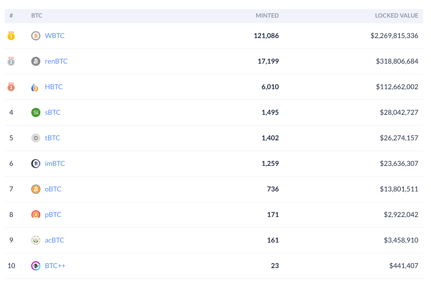Click the HBTC droplet icon
The height and width of the screenshot is (284, 431).
pyautogui.click(x=35, y=87)
